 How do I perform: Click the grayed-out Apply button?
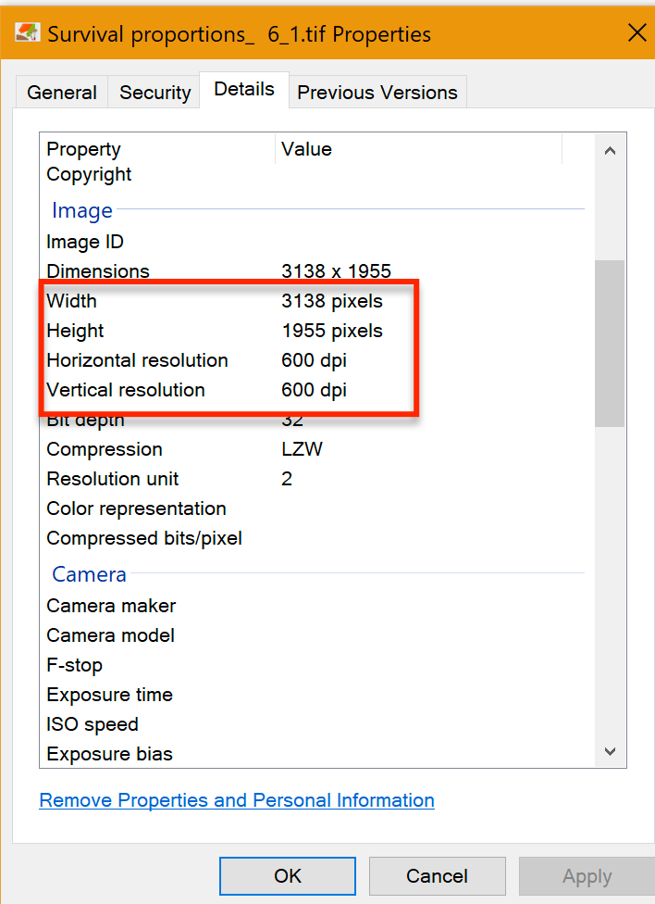[x=587, y=875]
